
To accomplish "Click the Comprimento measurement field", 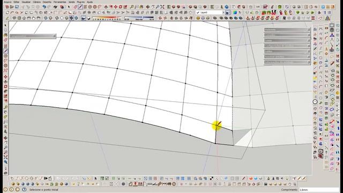I will click(x=319, y=190).
